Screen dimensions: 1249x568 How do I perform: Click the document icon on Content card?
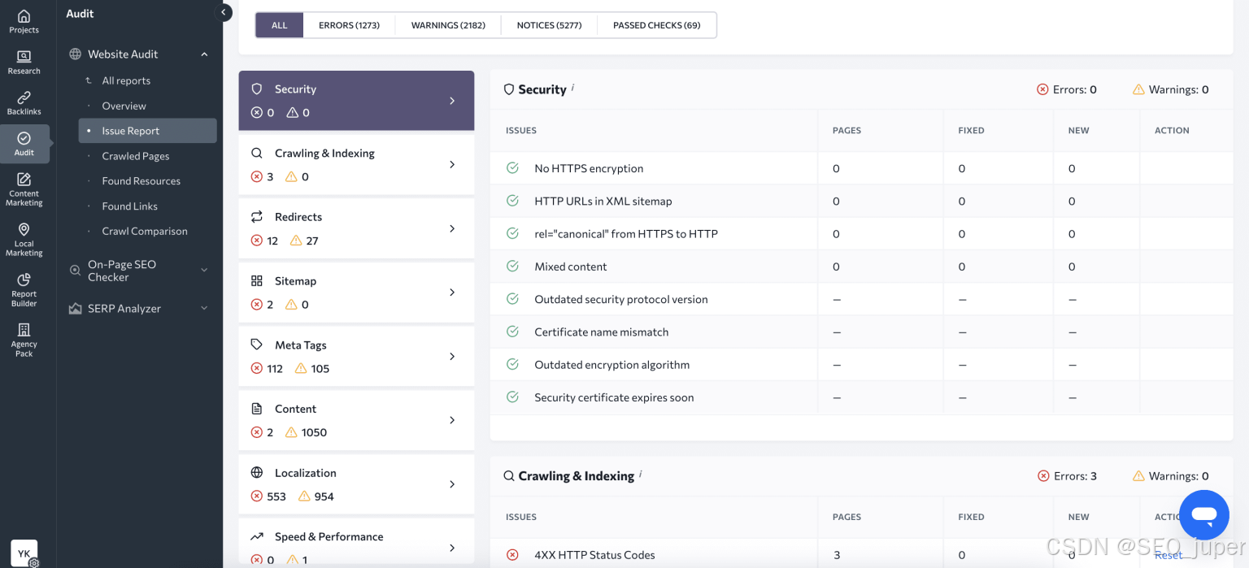tap(257, 409)
